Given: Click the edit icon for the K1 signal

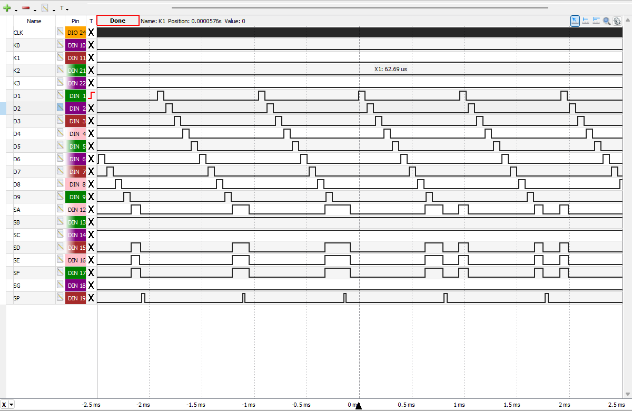Looking at the screenshot, I should pos(60,57).
